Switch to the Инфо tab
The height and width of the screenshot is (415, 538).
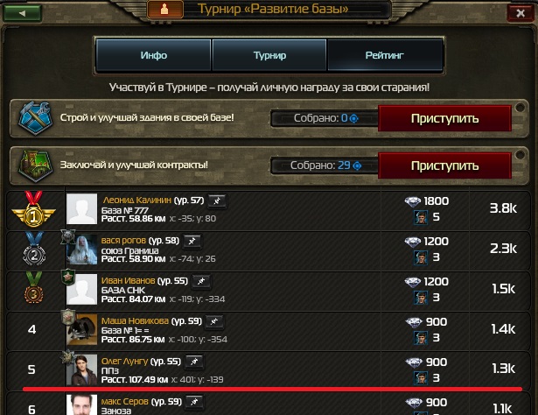pyautogui.click(x=153, y=55)
